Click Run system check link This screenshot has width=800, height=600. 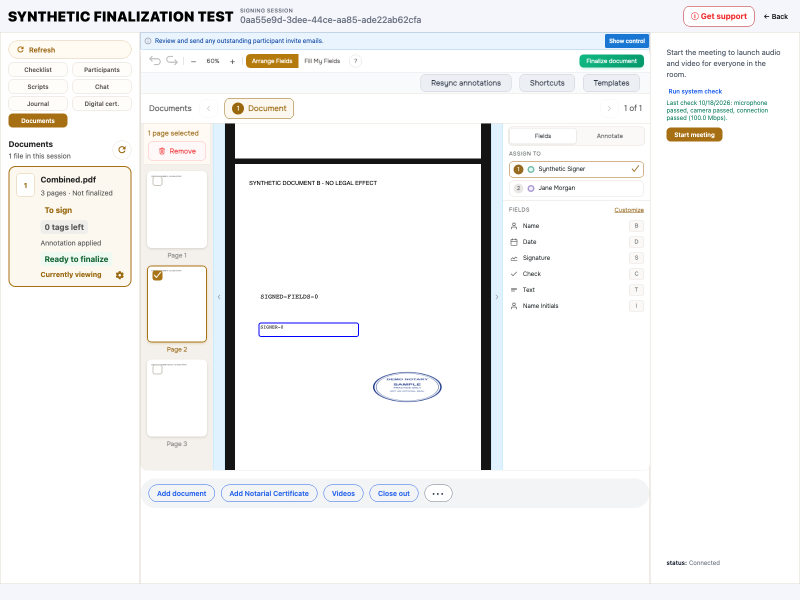[695, 91]
